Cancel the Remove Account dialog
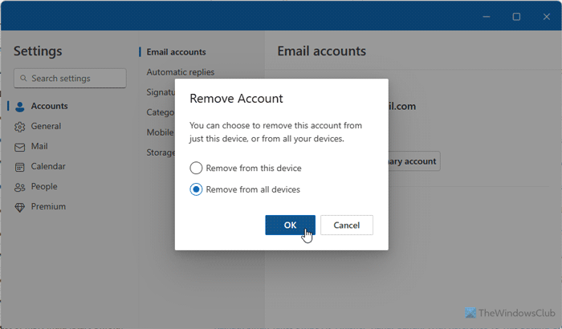This screenshot has height=329, width=562. click(346, 225)
